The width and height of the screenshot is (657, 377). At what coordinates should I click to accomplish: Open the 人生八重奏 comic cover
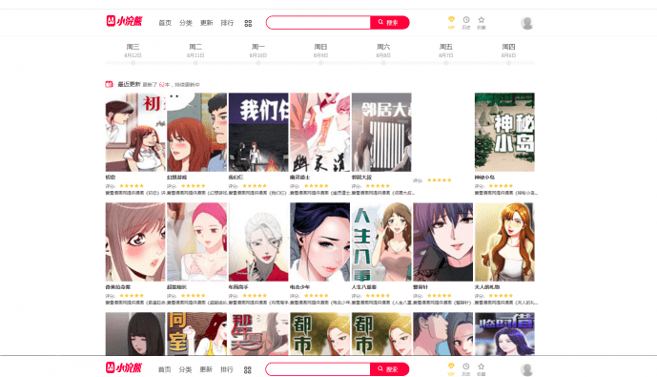[381, 242]
